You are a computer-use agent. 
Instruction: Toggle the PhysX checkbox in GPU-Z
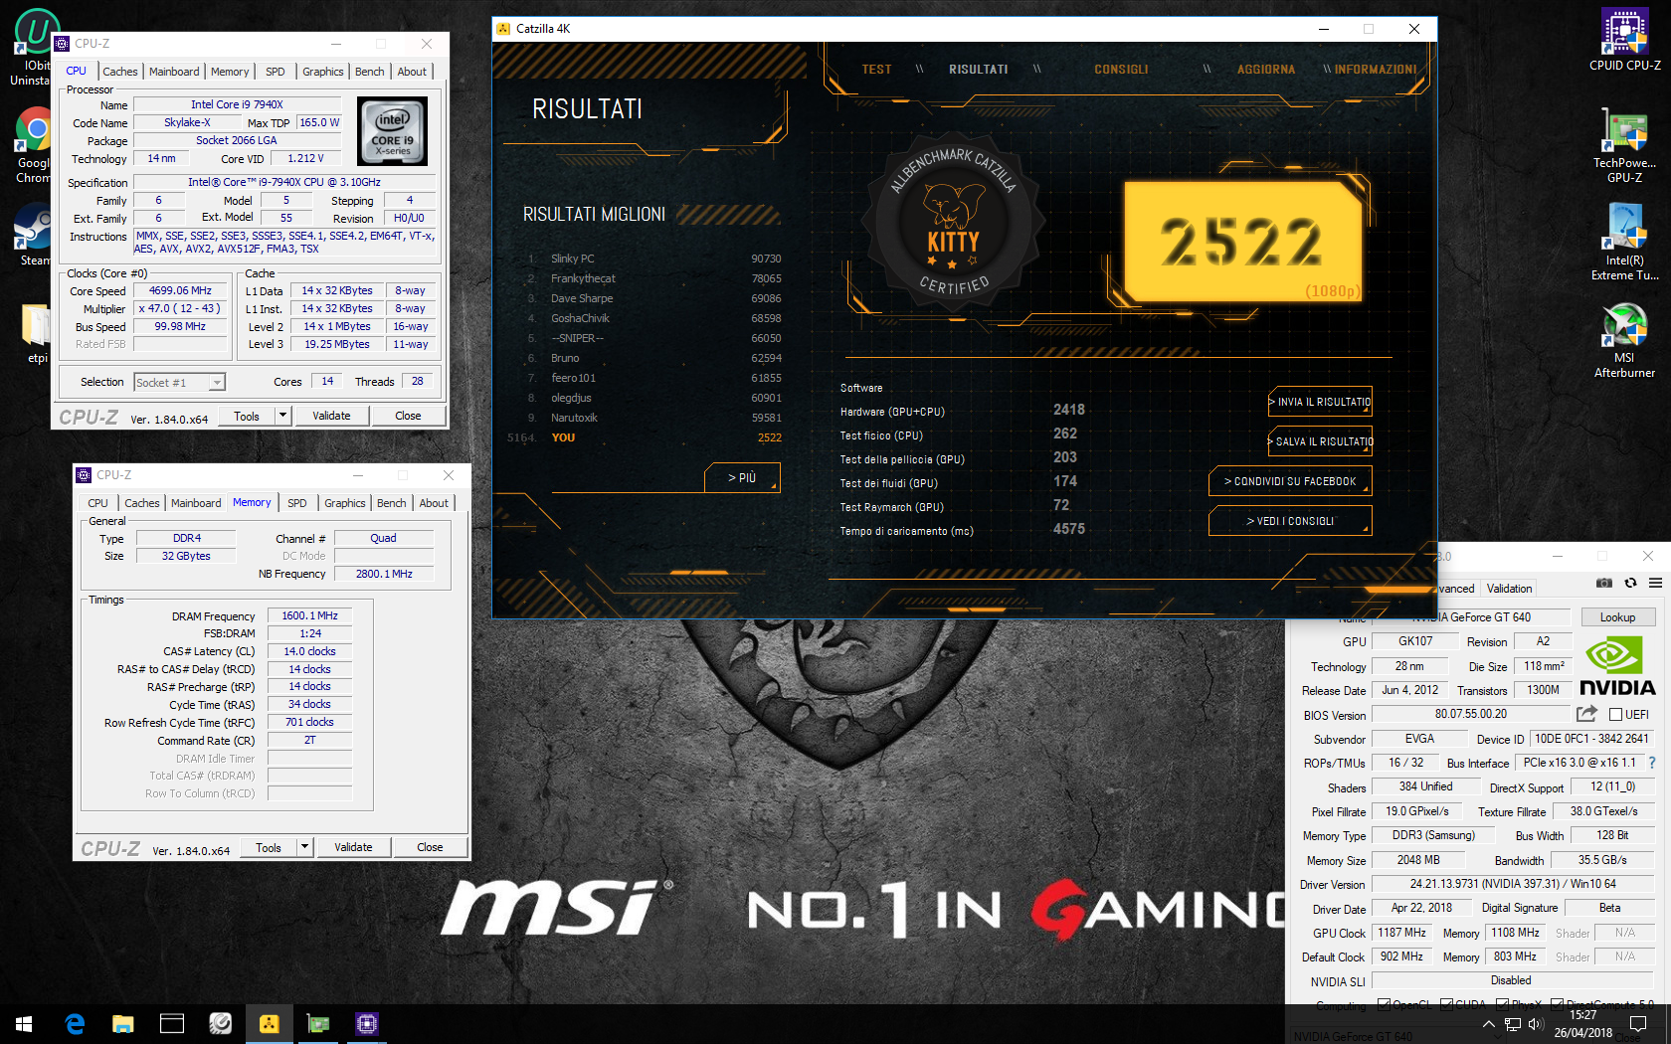(x=1502, y=1005)
